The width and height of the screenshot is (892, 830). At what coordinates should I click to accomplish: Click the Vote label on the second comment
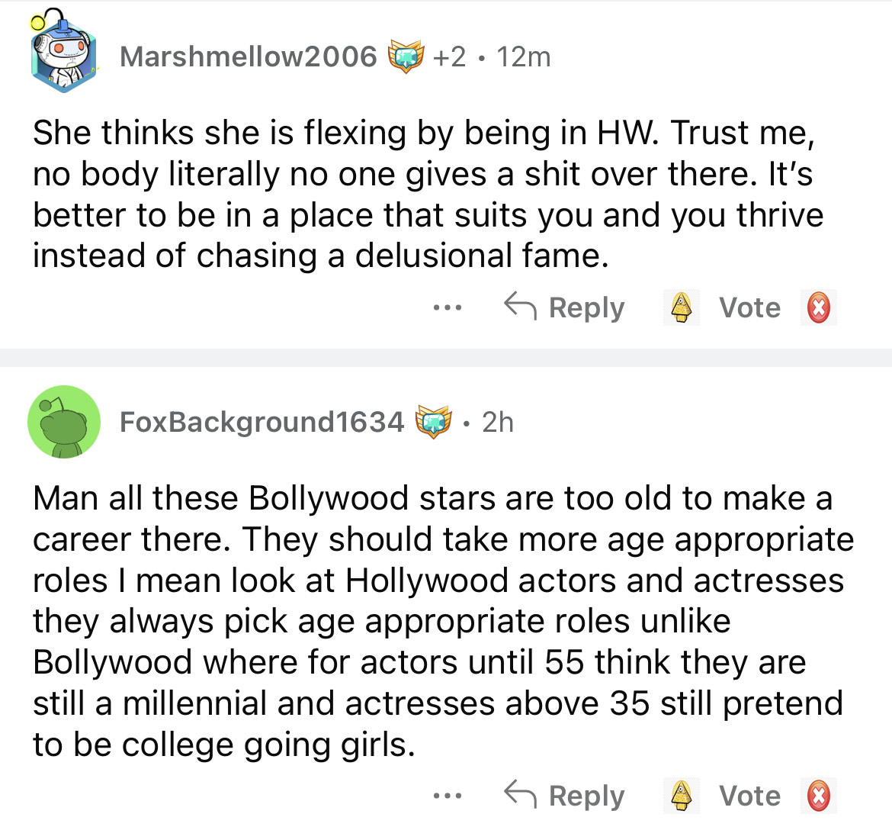749,796
